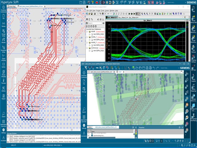Open Set Up Back drill/Plating in right sidebar
The height and width of the screenshot is (148, 197).
pyautogui.click(x=194, y=117)
